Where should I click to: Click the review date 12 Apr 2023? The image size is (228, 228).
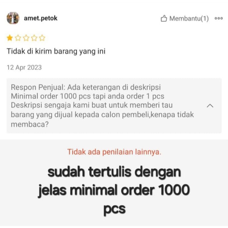point(24,68)
